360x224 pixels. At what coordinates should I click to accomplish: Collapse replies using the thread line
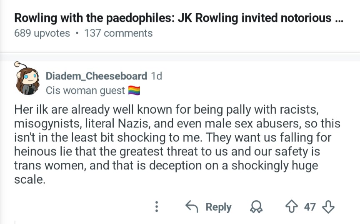point(15,222)
